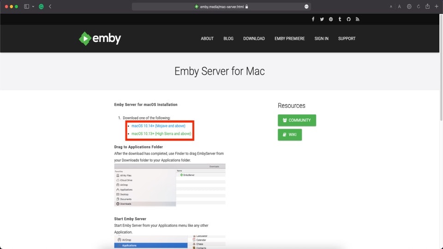The height and width of the screenshot is (249, 443).
Task: Expand the sidebar dropdown chevron
Action: click(x=33, y=6)
